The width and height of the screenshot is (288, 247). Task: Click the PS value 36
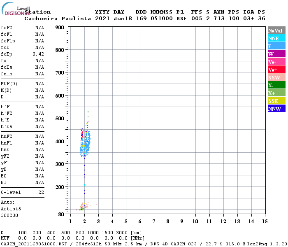pos(262,19)
